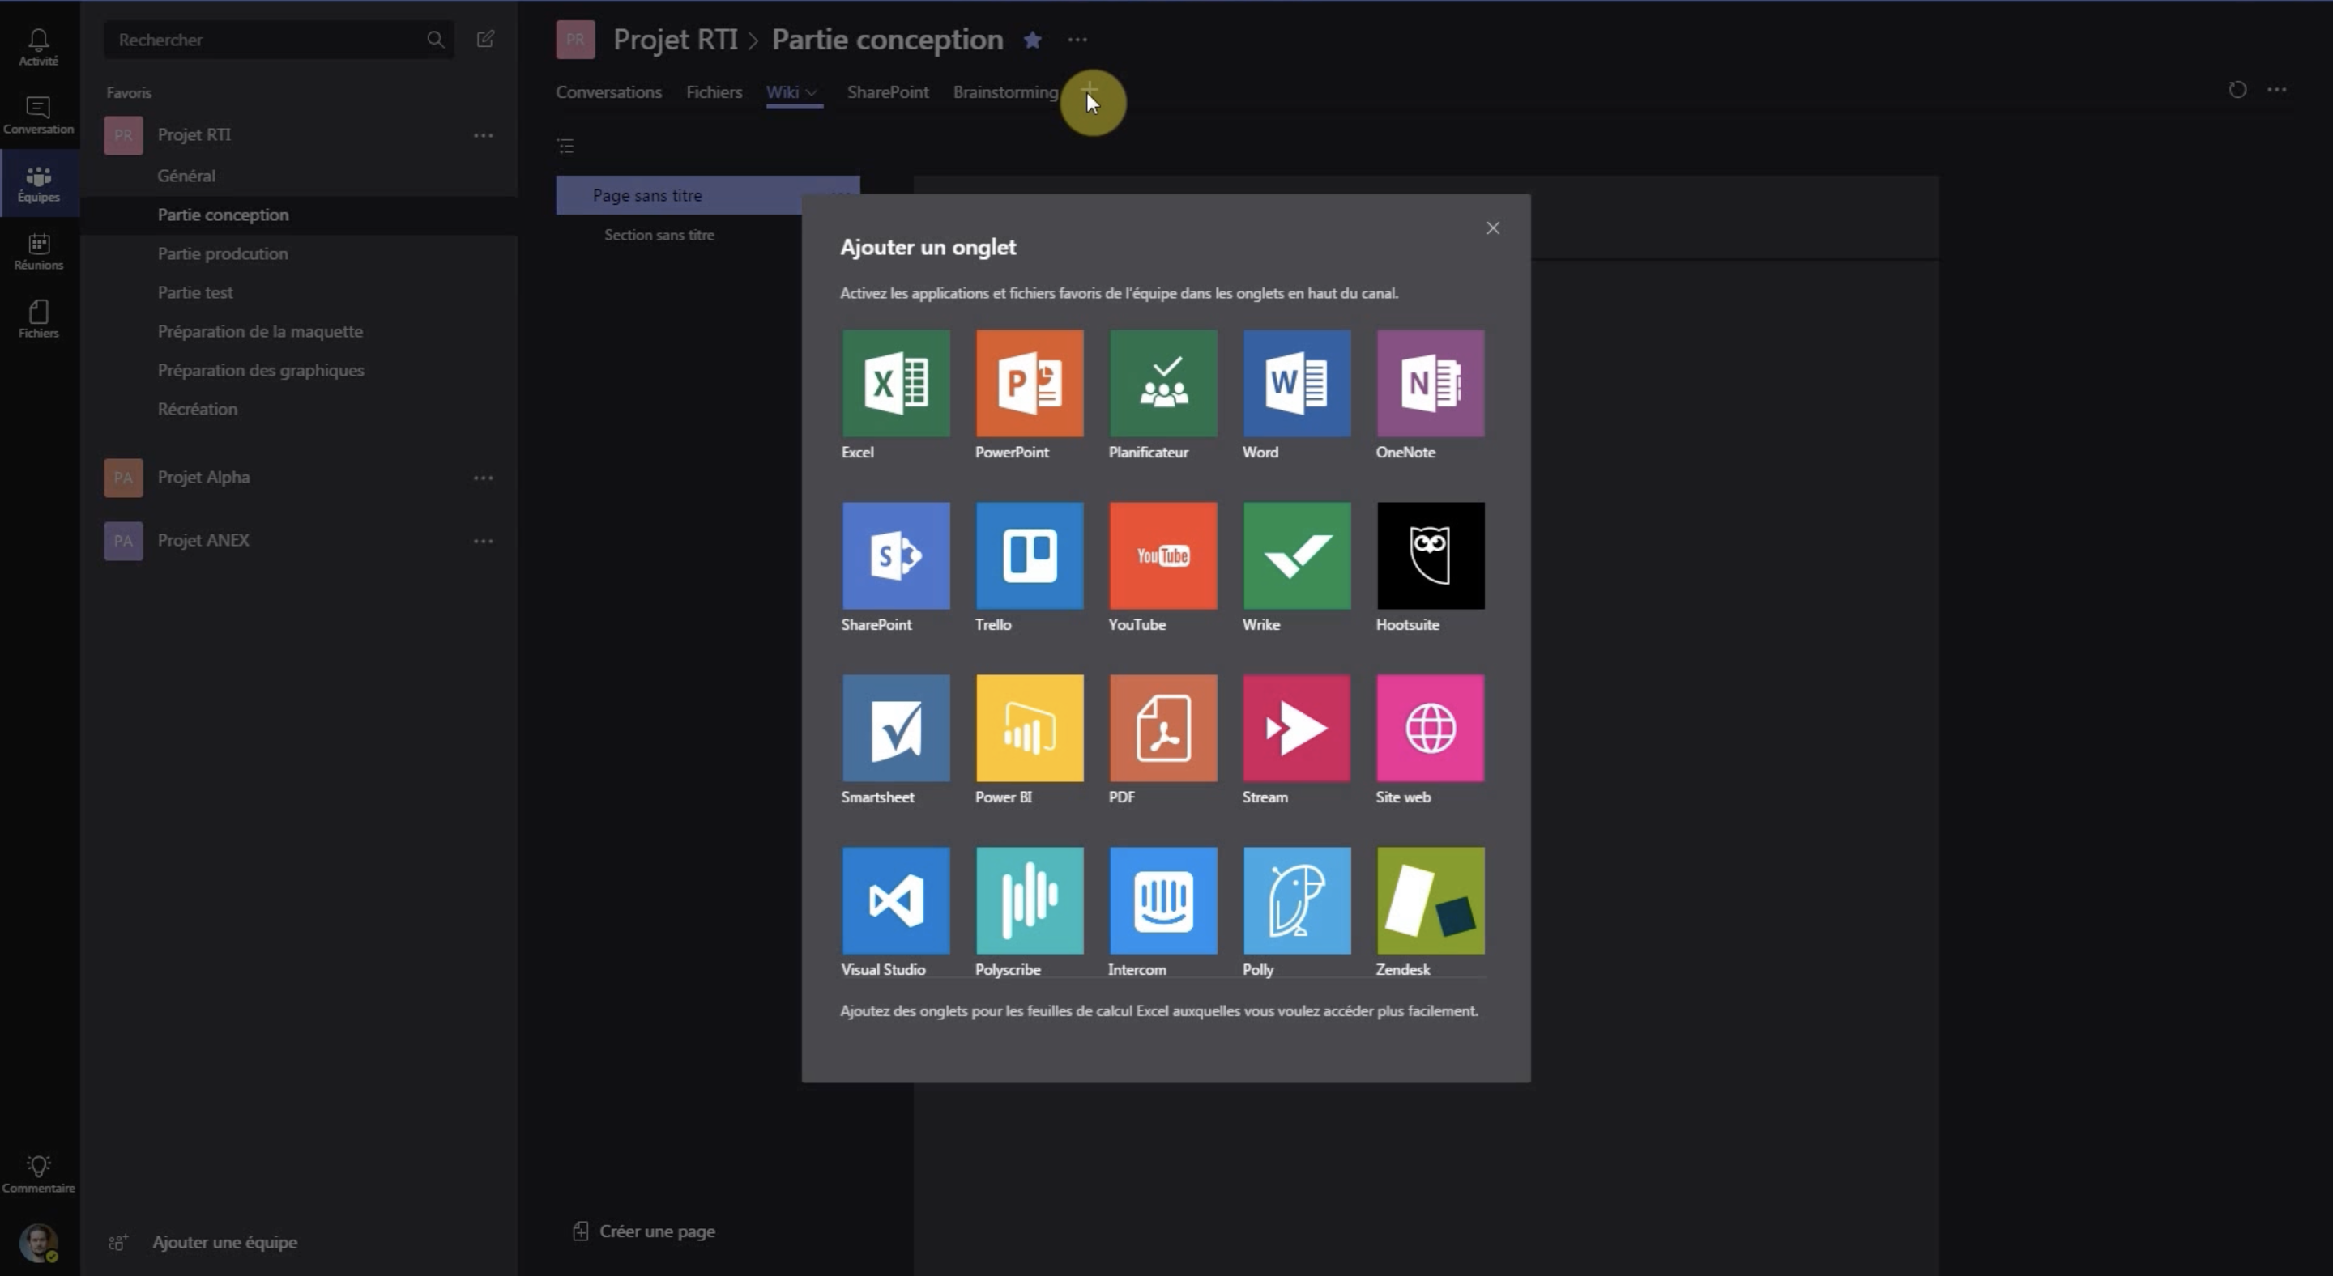Select the Wrike app tile

[x=1297, y=555]
